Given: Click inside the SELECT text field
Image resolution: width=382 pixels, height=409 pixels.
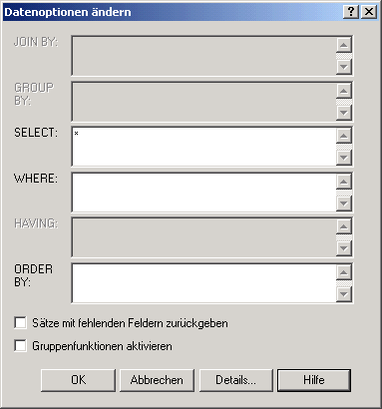Looking at the screenshot, I should tap(203, 147).
